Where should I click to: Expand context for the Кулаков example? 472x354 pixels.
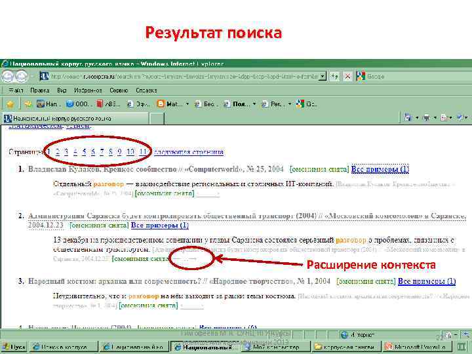(208, 193)
